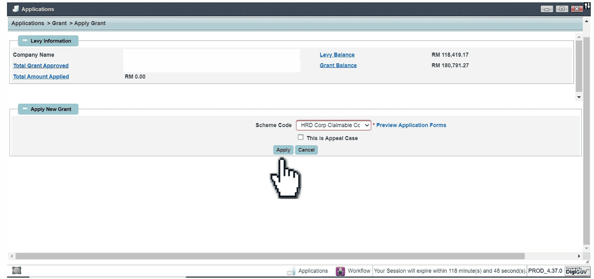The image size is (594, 279).
Task: Open the Grant Balance link
Action: (x=338, y=65)
